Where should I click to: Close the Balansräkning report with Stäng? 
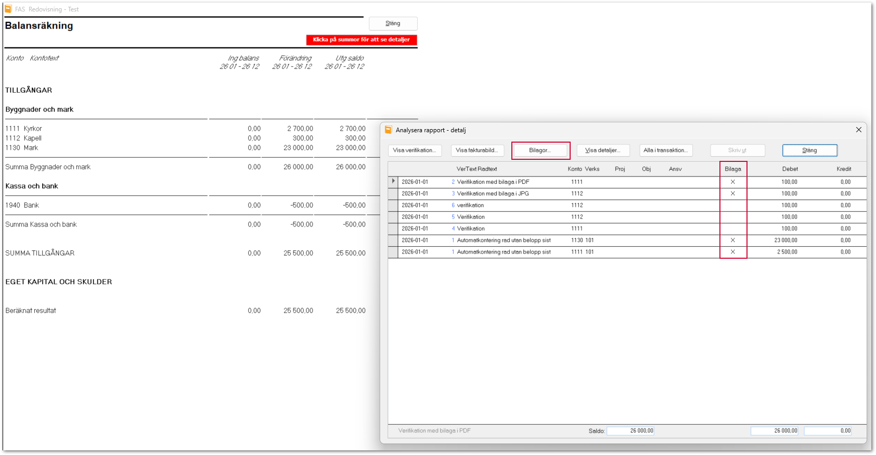click(393, 23)
